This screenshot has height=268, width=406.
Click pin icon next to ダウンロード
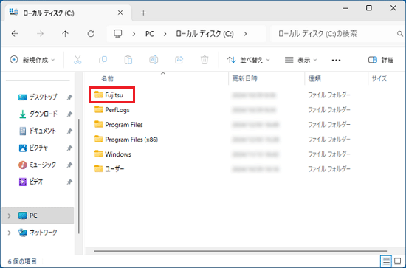[x=69, y=114]
